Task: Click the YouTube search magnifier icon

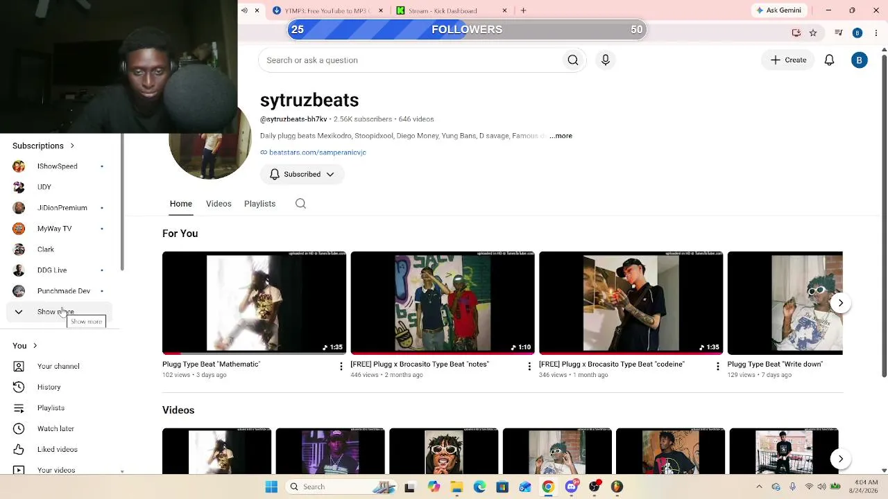Action: (573, 60)
